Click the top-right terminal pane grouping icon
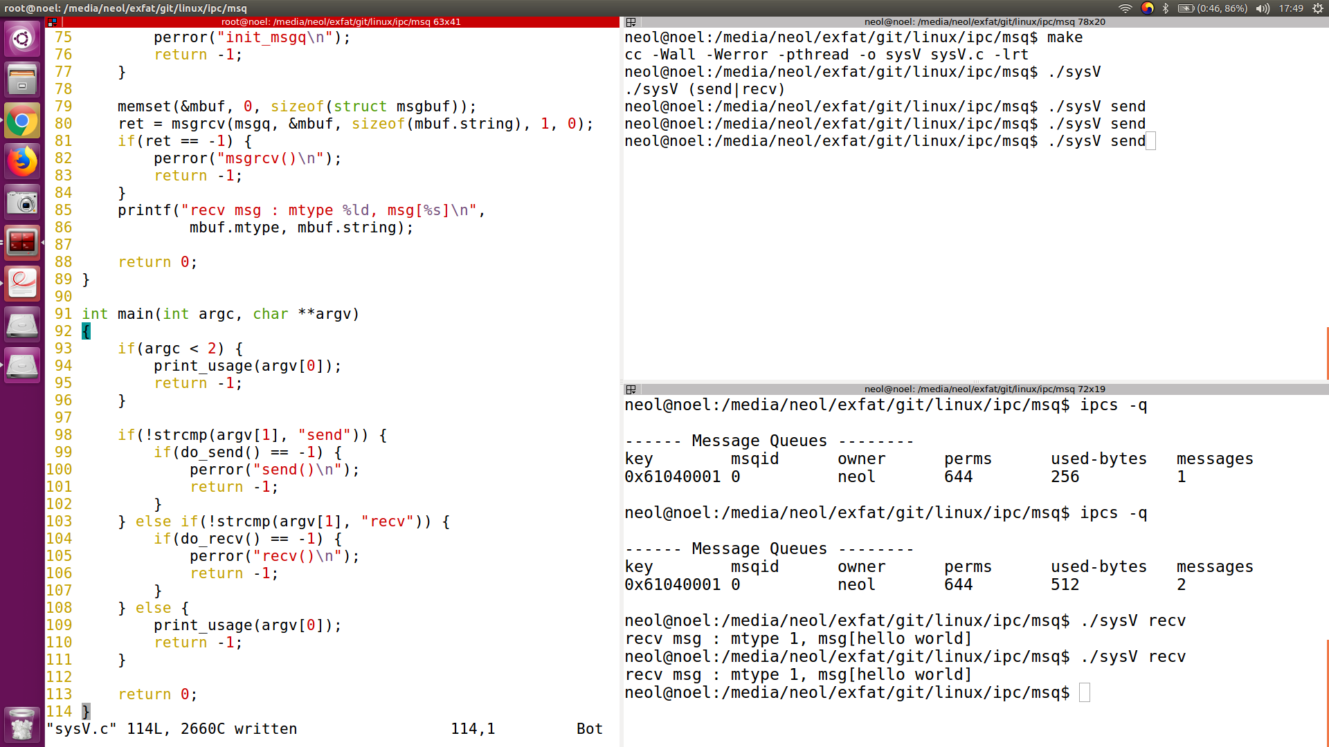1329x747 pixels. click(x=631, y=22)
